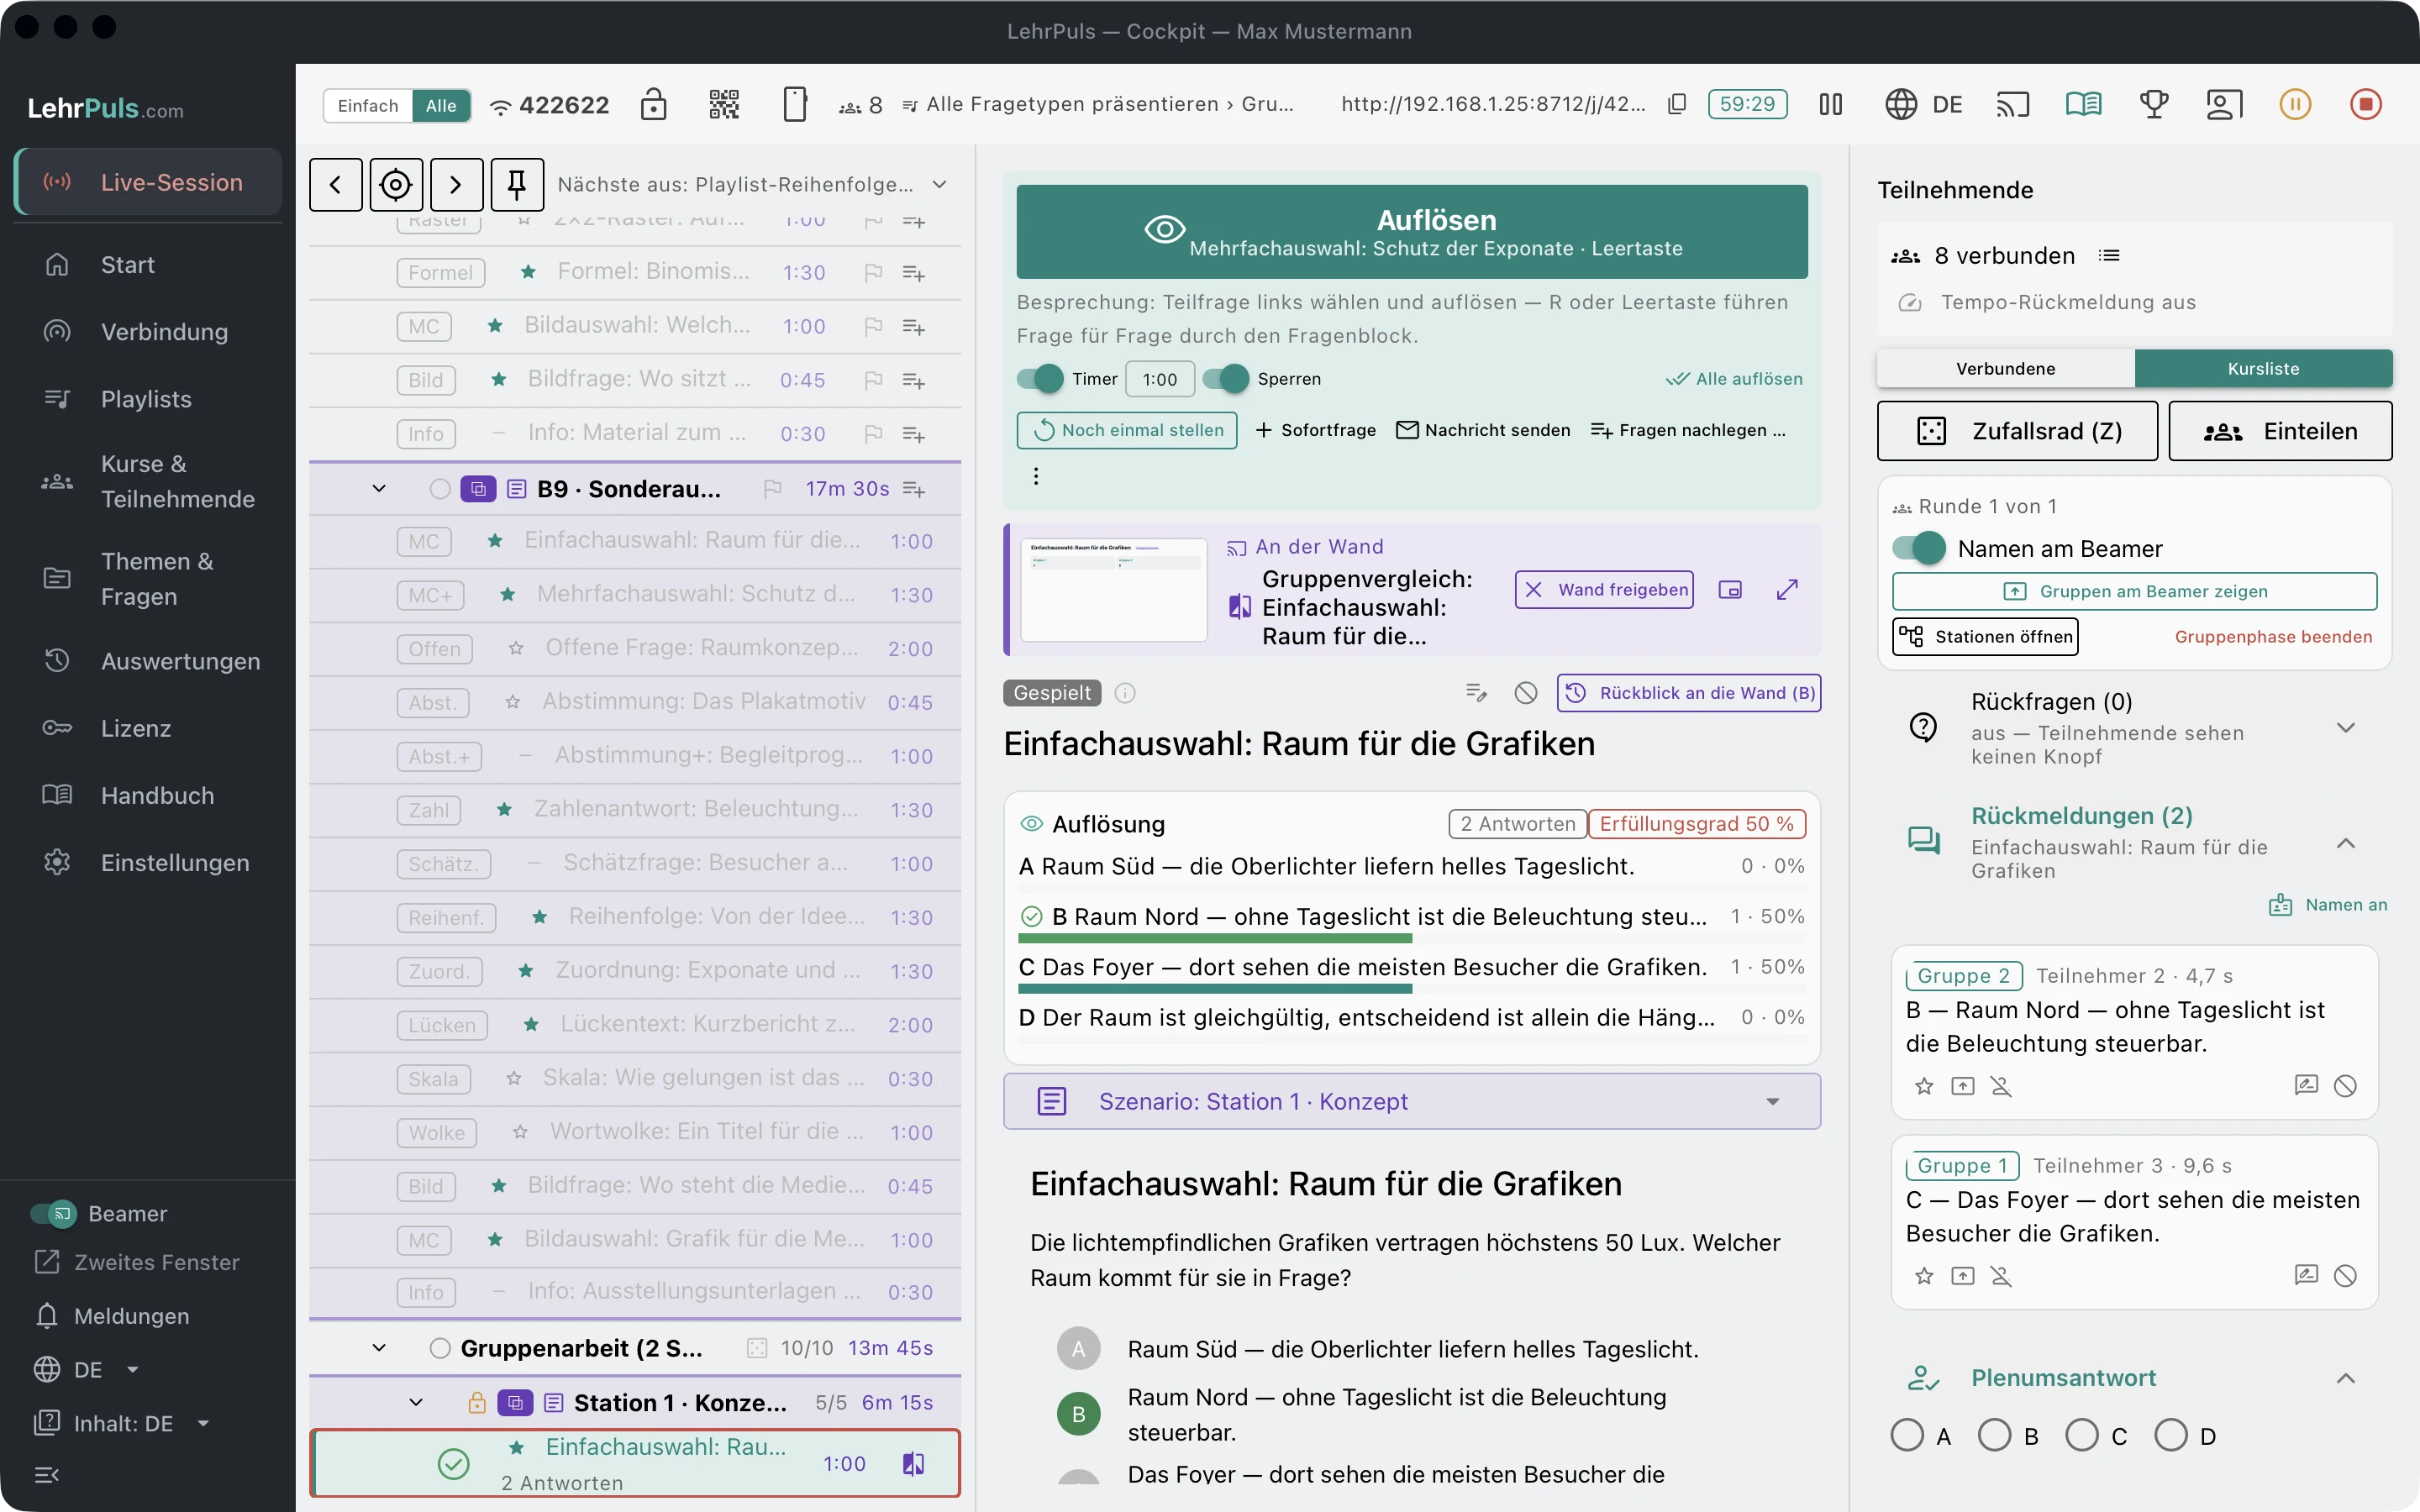Click Gruppenphase beenden link
The height and width of the screenshot is (1512, 2420).
point(2273,637)
